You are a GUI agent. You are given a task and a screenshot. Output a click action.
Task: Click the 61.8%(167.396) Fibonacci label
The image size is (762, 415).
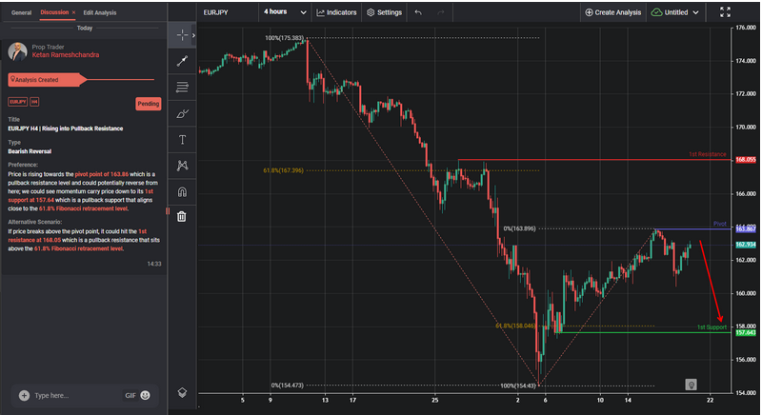[x=283, y=170]
